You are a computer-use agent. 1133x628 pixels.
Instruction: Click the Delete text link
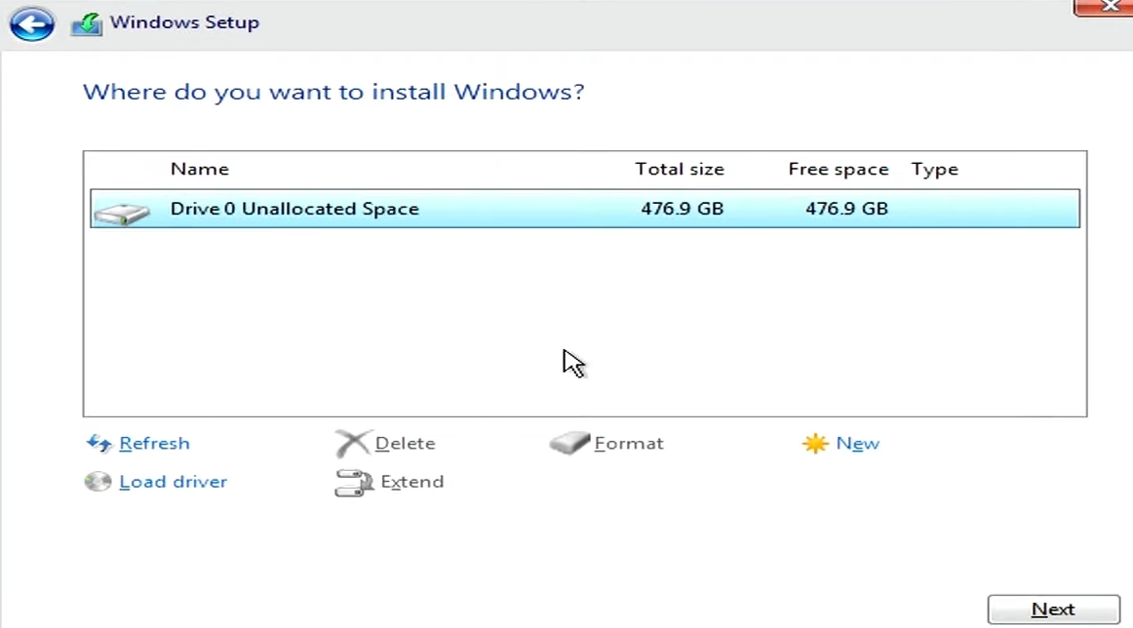click(x=406, y=443)
